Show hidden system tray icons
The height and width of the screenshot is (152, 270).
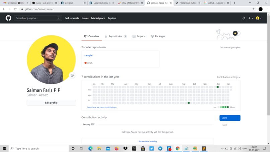pos(222,148)
